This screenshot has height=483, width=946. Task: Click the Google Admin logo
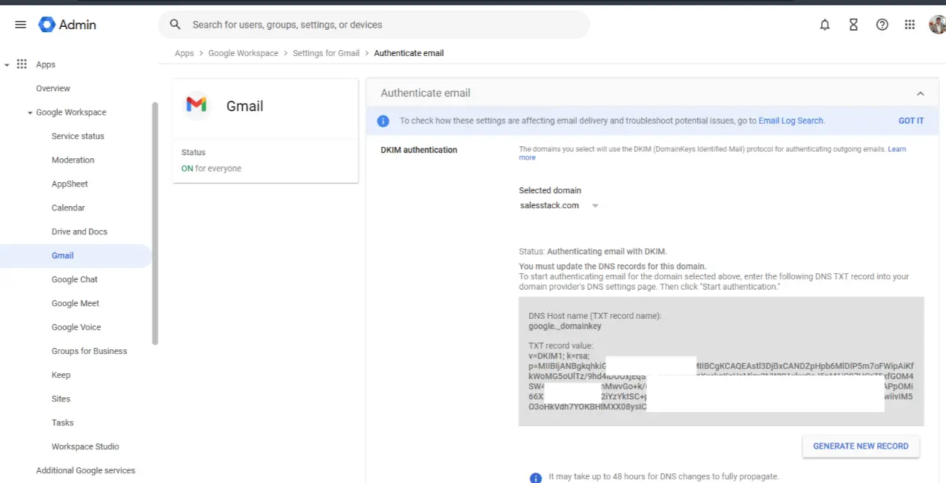tap(67, 25)
